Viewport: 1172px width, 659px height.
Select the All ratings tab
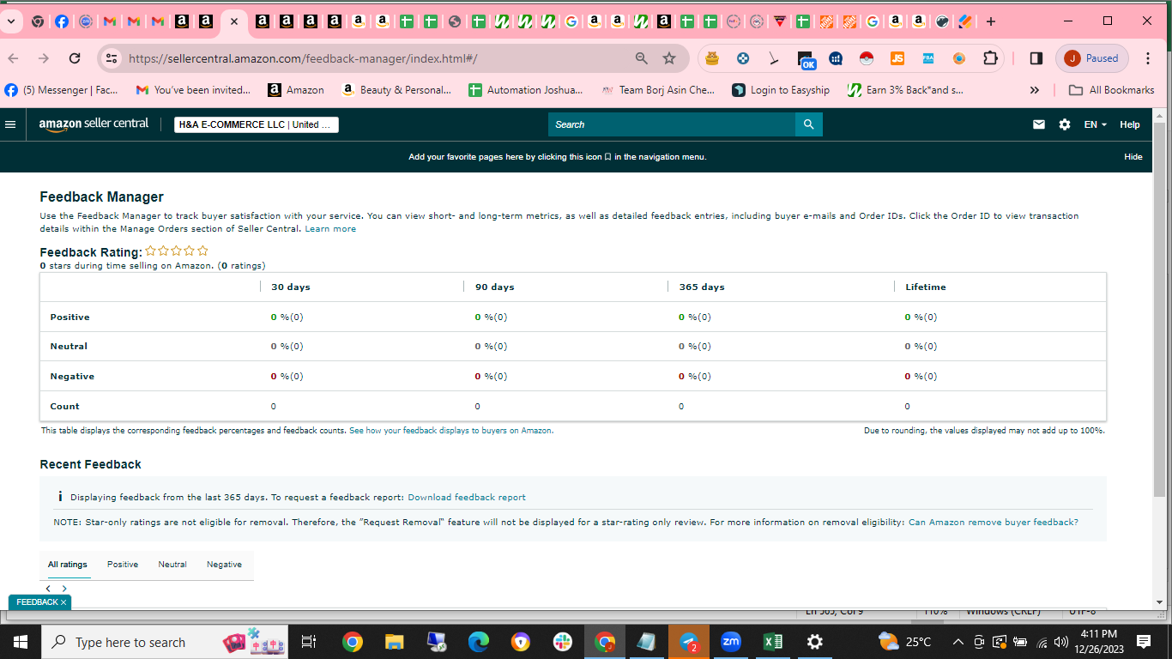point(67,565)
